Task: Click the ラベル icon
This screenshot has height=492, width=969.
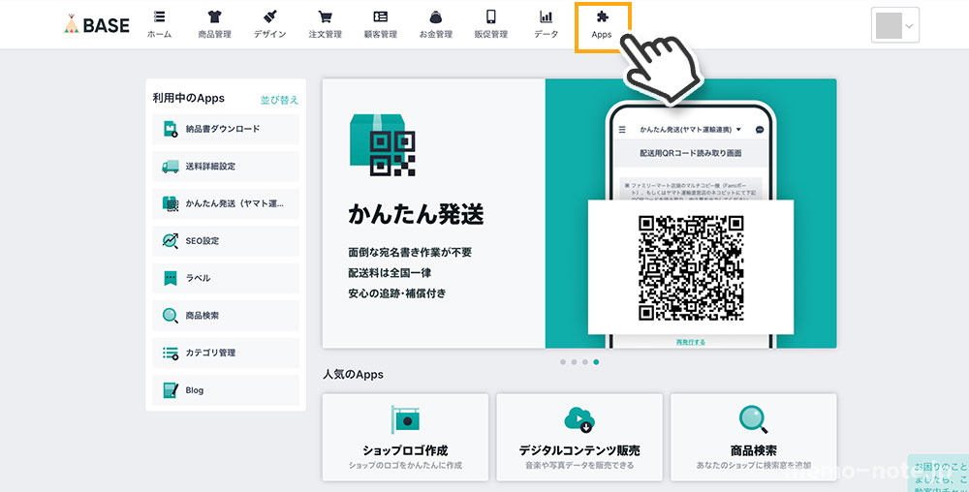Action: (x=170, y=278)
